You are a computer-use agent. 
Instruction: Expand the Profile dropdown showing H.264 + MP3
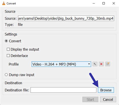[x=61, y=64]
